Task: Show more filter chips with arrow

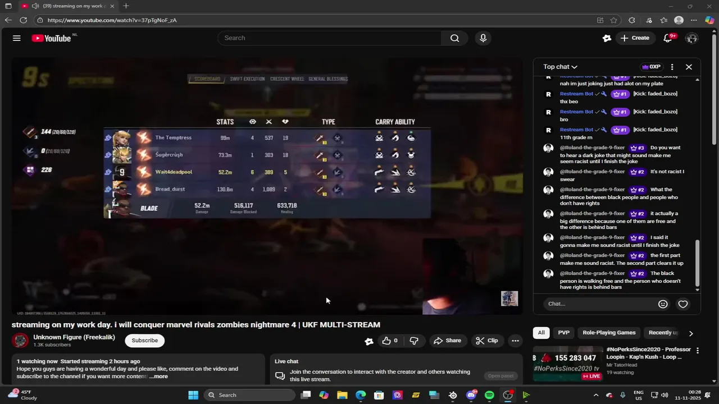Action: [691, 333]
